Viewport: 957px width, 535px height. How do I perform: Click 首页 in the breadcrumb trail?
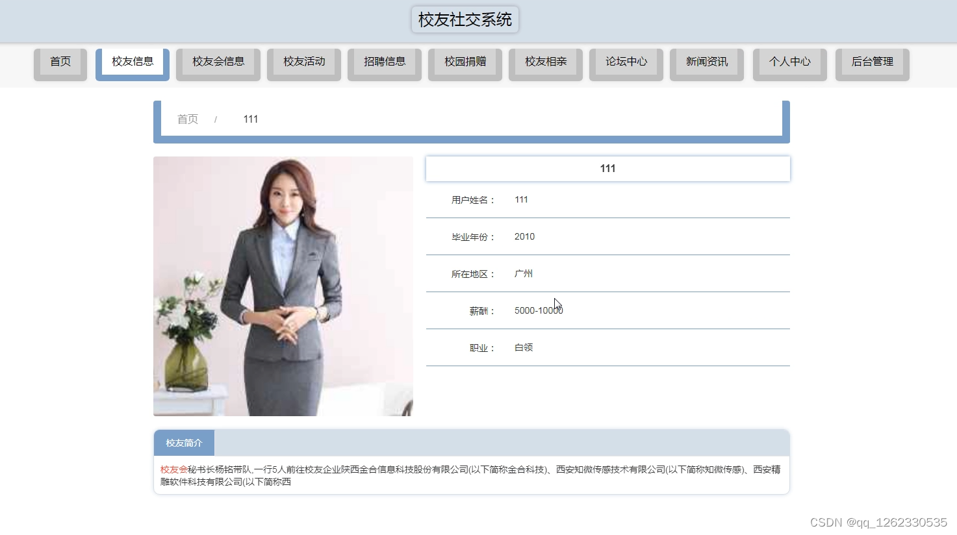tap(187, 119)
